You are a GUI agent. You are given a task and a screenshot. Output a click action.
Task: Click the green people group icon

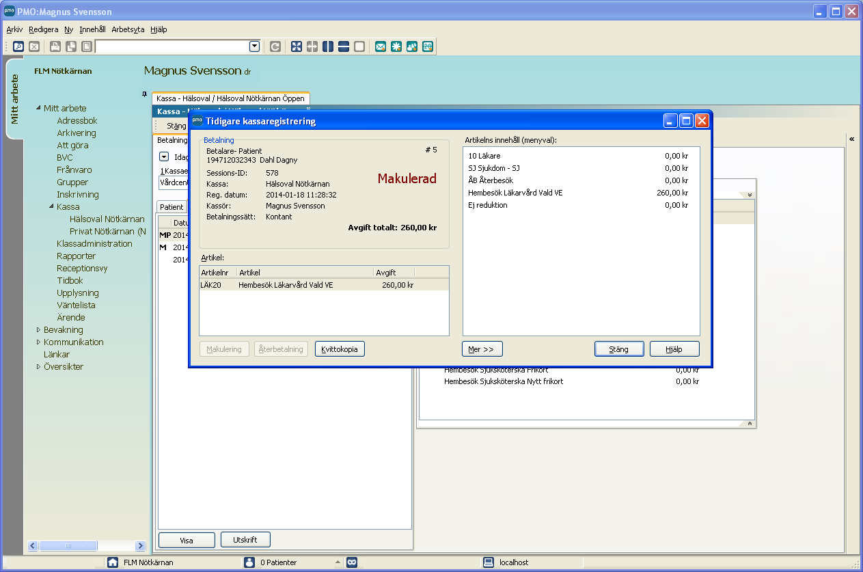tap(412, 46)
